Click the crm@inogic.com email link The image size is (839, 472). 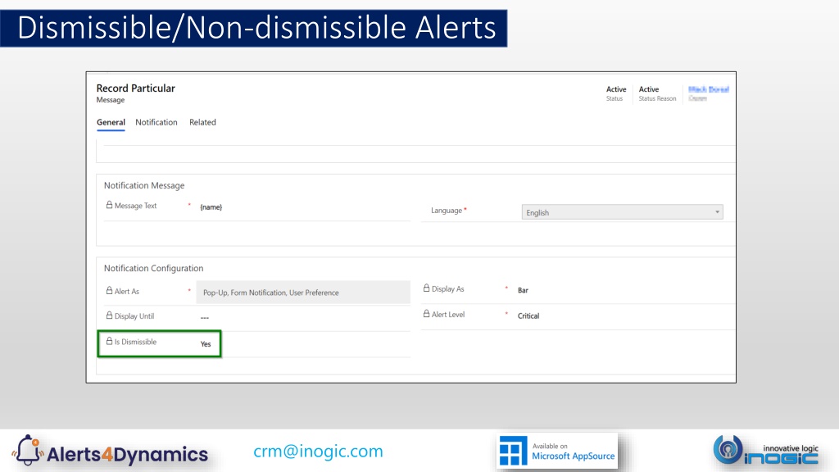click(318, 452)
